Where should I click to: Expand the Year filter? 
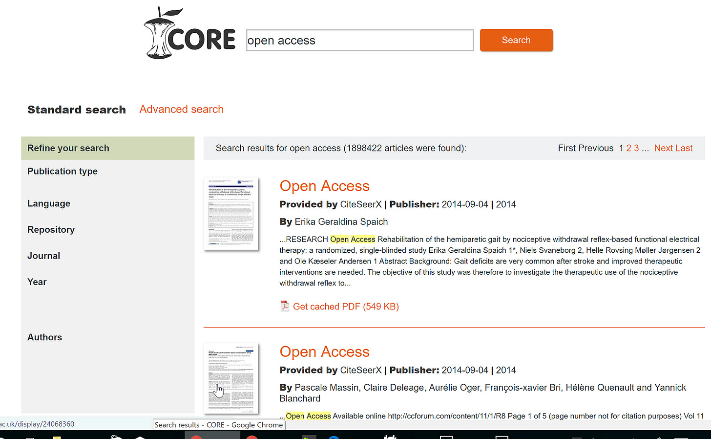(x=37, y=282)
